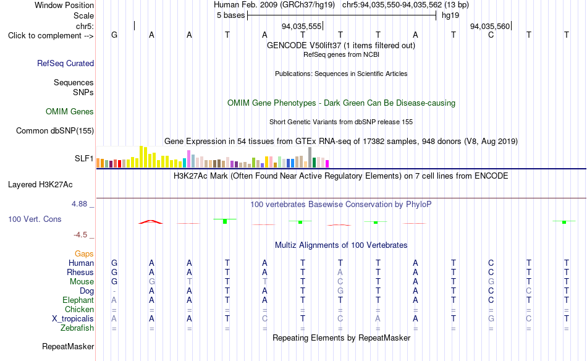587x361 pixels.
Task: Click the chr5: ruler label
Action: click(85, 26)
